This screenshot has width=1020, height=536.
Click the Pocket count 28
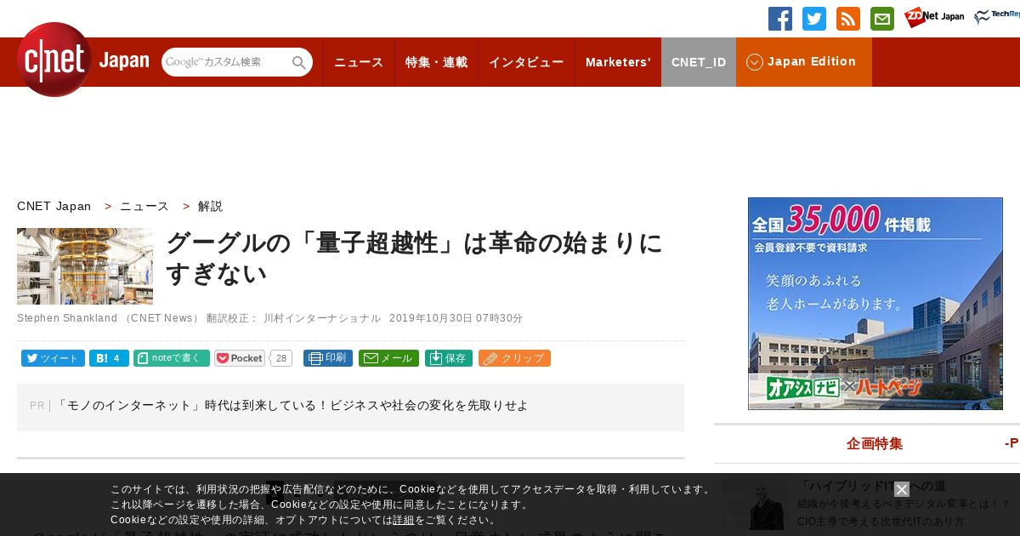(281, 358)
